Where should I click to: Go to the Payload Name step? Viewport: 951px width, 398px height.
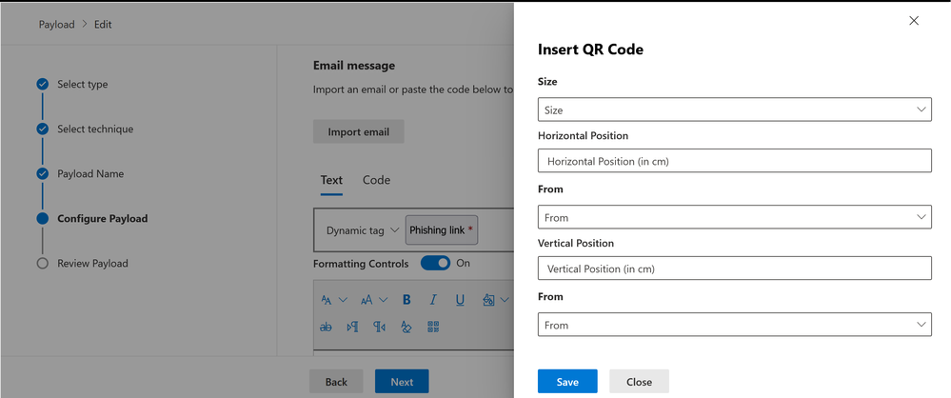click(90, 173)
